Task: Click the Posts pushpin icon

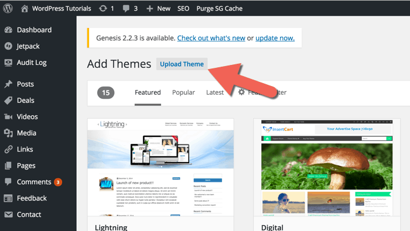Action: [x=8, y=84]
